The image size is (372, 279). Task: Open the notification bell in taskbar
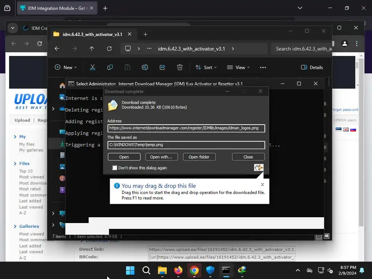pyautogui.click(x=362, y=270)
